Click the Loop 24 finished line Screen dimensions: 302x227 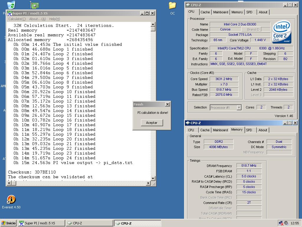pyautogui.click(x=54, y=158)
